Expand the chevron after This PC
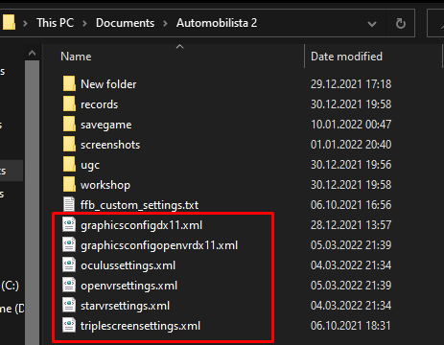 click(84, 23)
